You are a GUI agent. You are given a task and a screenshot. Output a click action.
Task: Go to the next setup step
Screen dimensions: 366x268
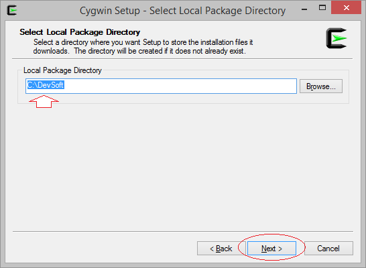[271, 249]
